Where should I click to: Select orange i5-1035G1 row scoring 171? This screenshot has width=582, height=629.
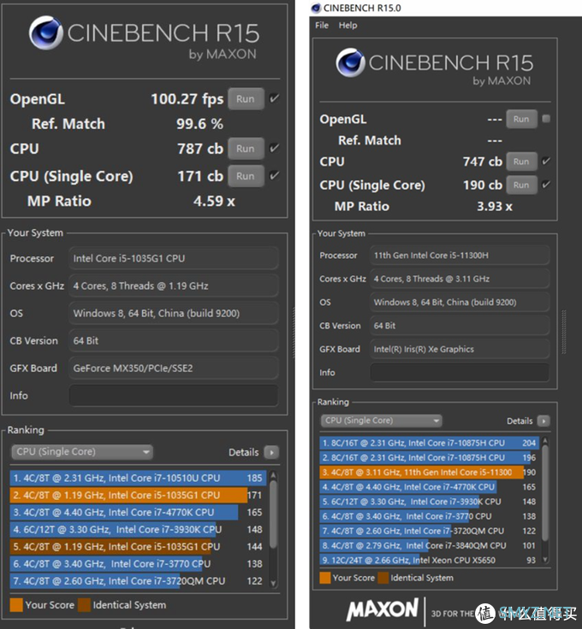pyautogui.click(x=138, y=495)
